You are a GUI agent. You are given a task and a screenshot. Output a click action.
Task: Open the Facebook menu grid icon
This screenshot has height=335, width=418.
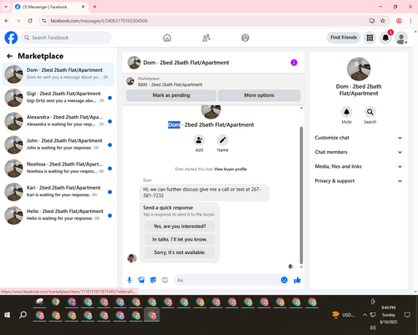[x=370, y=38]
